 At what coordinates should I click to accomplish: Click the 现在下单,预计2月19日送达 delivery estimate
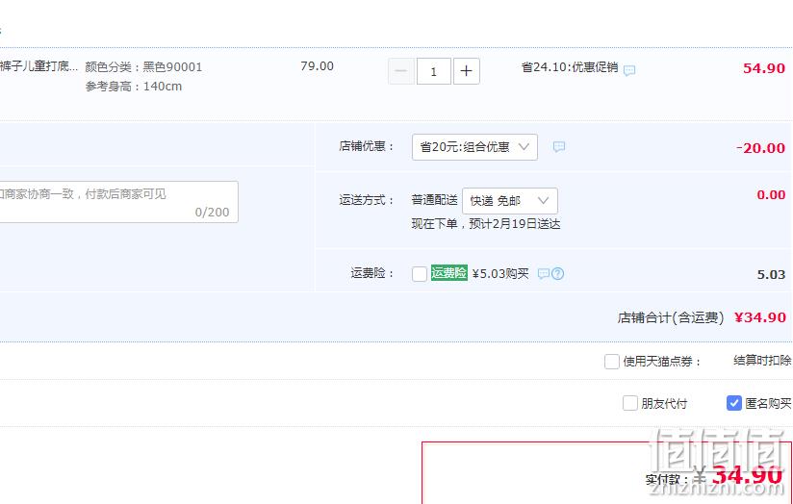tap(486, 224)
